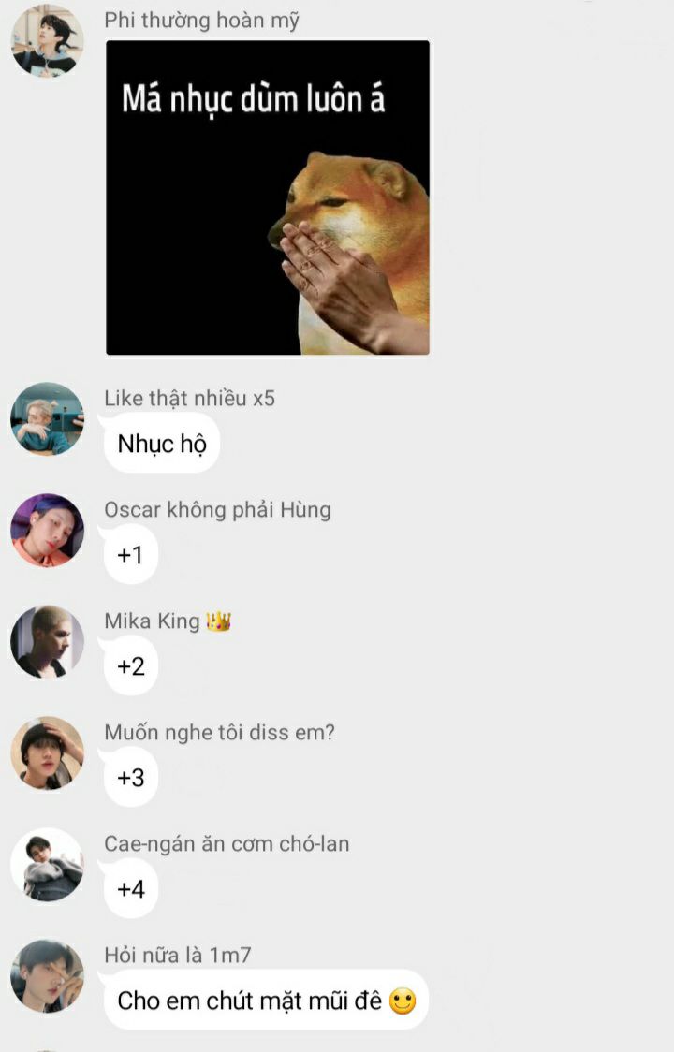Tap sender name Phi thường hoàn mỹ
Image resolution: width=674 pixels, height=1052 pixels.
tap(201, 22)
